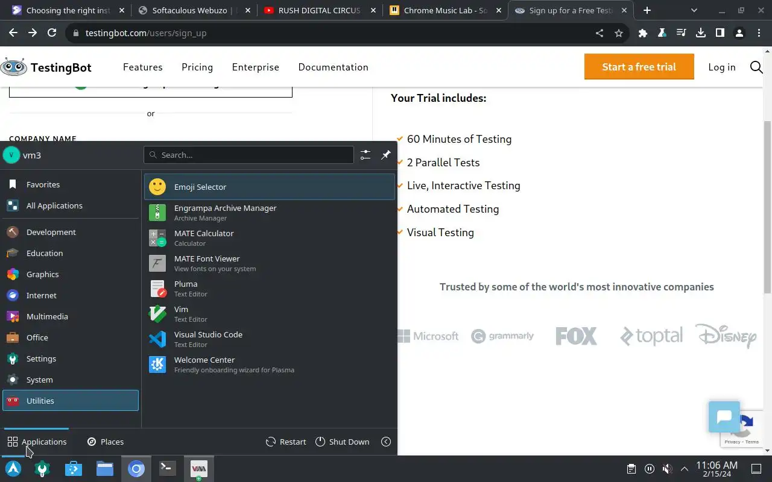Open TestingBot site search
Viewport: 772px width, 482px height.
pyautogui.click(x=756, y=67)
